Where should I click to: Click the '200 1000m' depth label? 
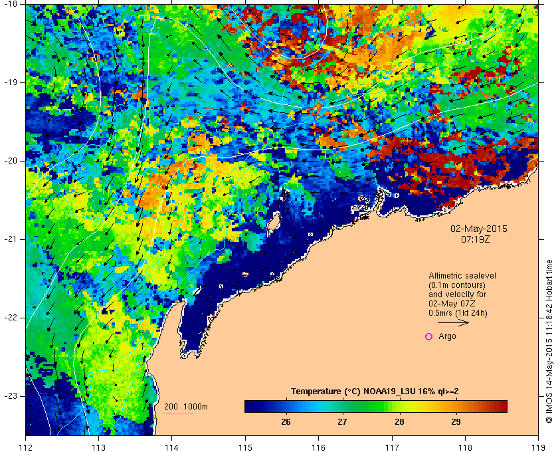(x=186, y=407)
